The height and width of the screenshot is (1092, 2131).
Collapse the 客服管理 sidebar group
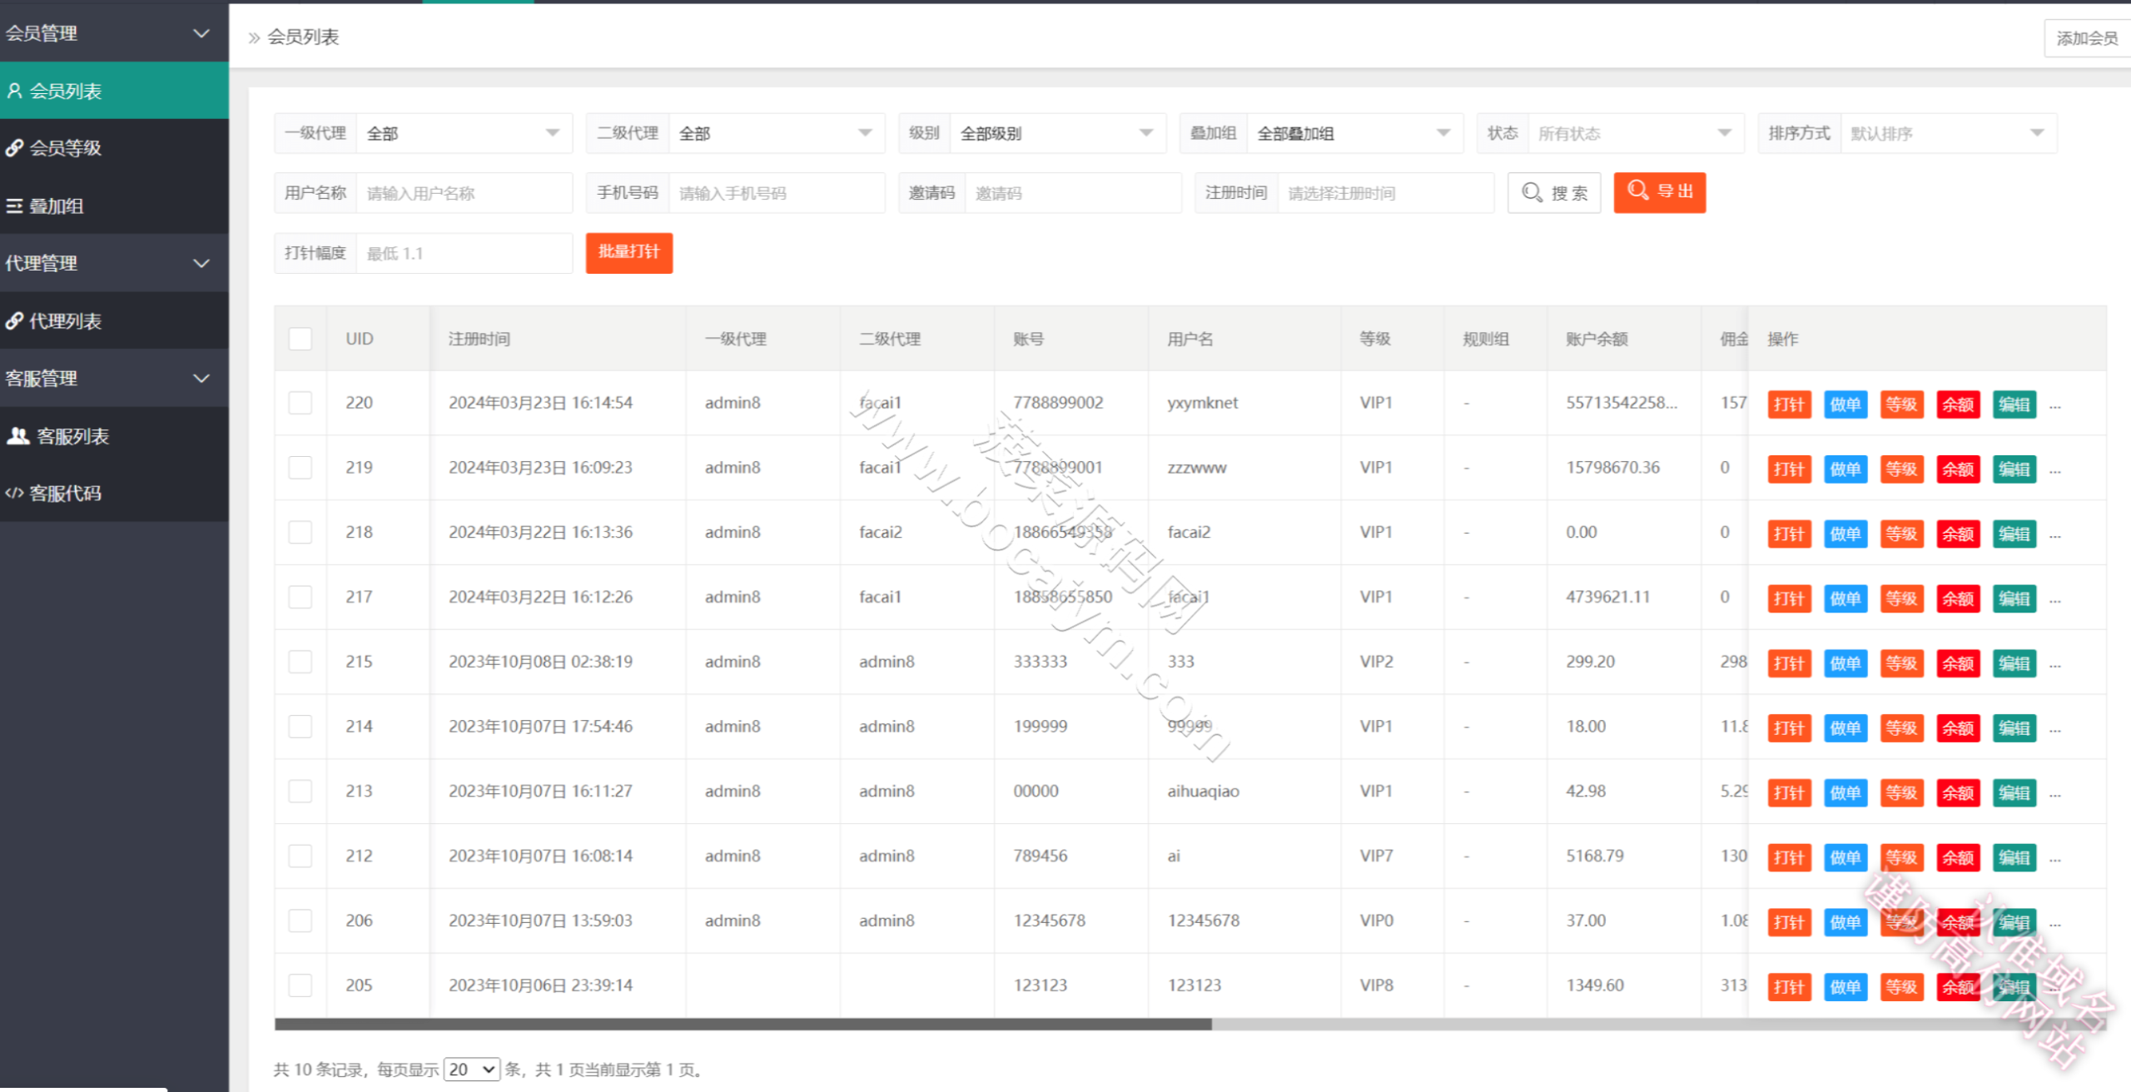pyautogui.click(x=114, y=379)
